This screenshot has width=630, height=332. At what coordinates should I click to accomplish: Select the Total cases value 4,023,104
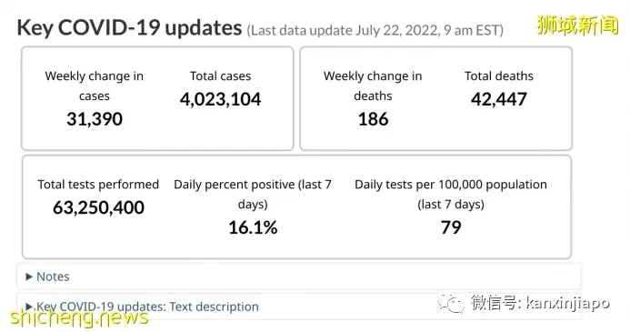pos(220,99)
